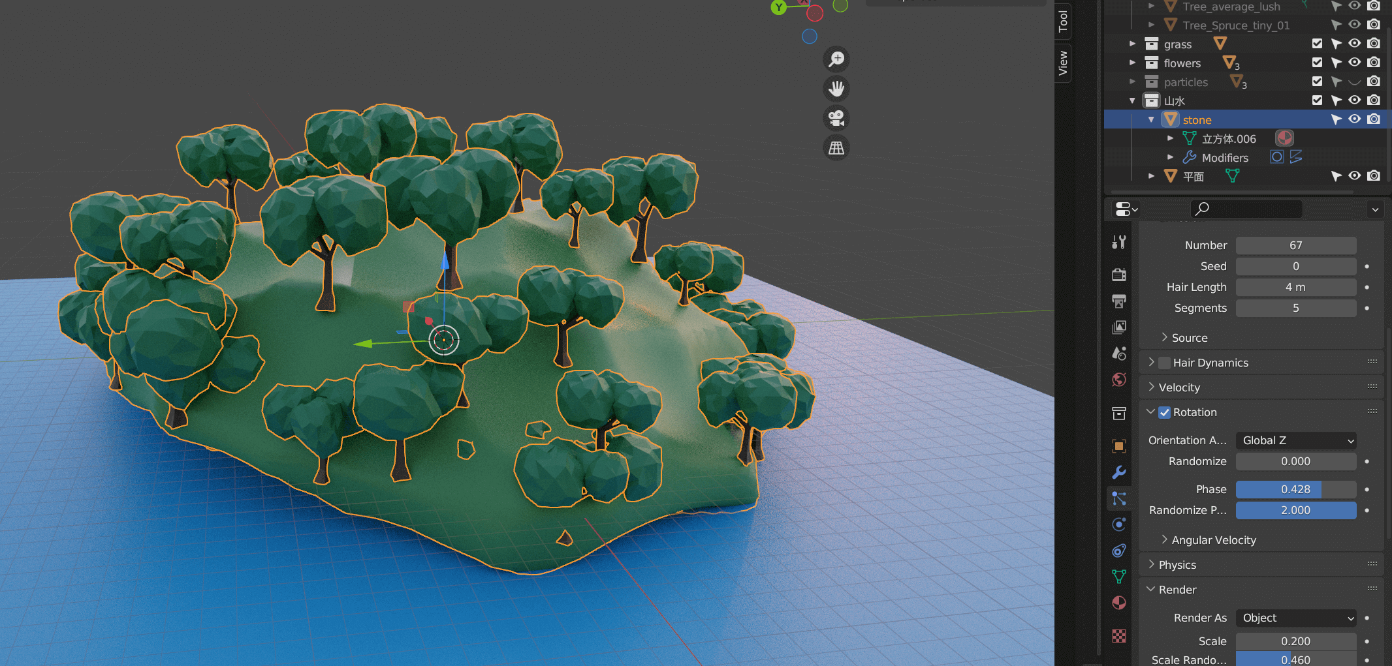Uncheck the grass collection exclude checkbox

pos(1317,44)
